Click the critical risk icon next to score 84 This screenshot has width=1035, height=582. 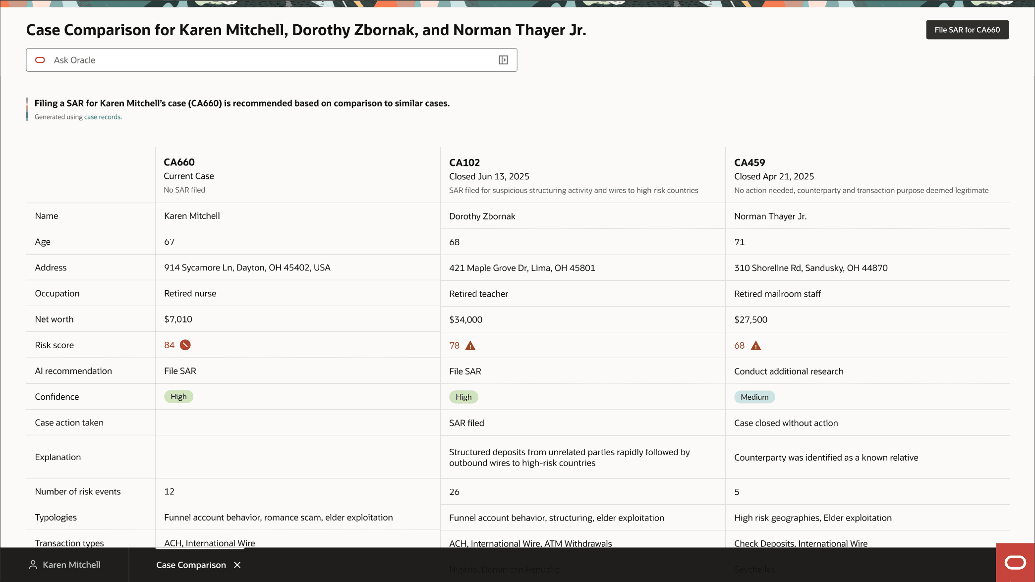[x=185, y=345]
